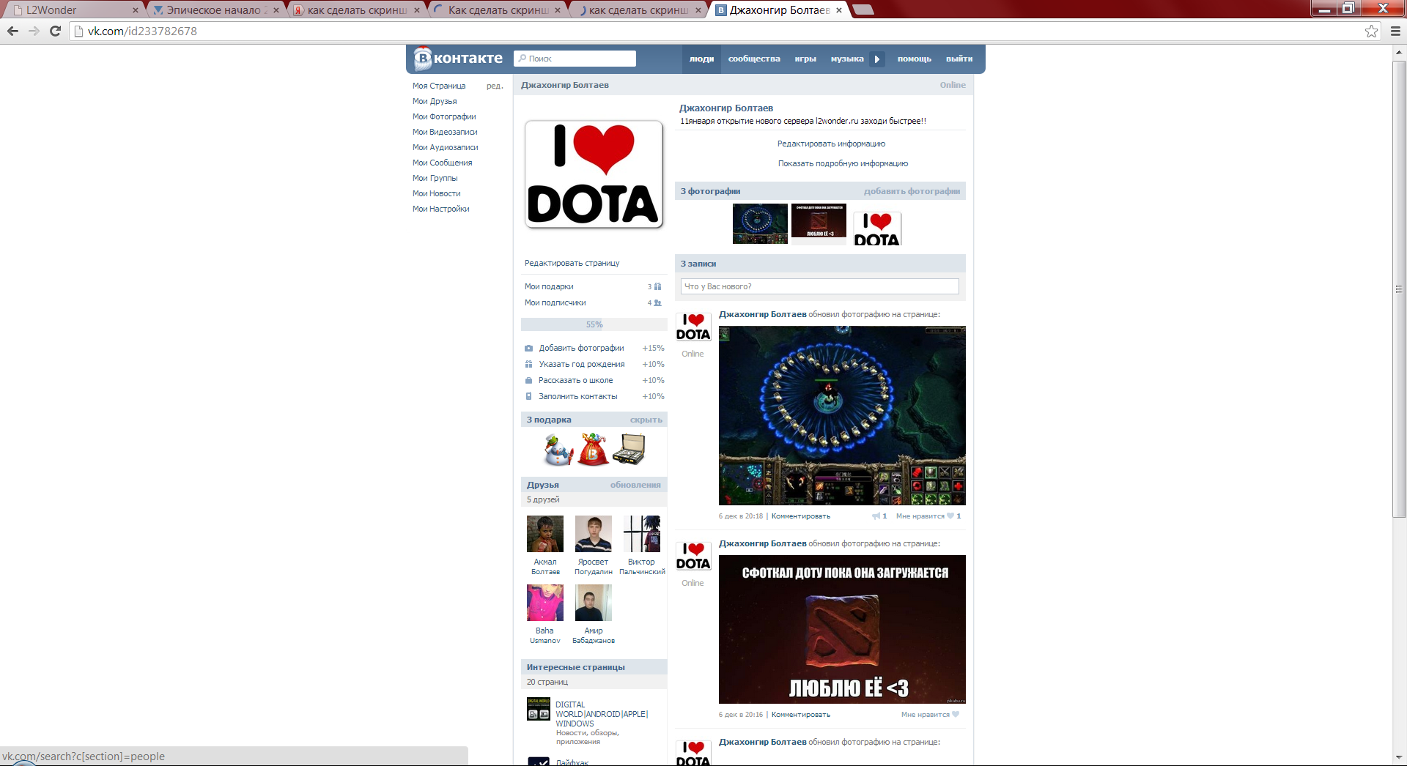Click the icon beside Заполнить контакты
The height and width of the screenshot is (766, 1407).
[528, 396]
